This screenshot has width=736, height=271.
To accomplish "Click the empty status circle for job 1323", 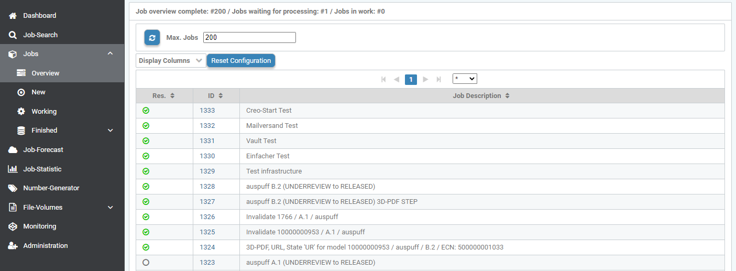I will pyautogui.click(x=146, y=263).
